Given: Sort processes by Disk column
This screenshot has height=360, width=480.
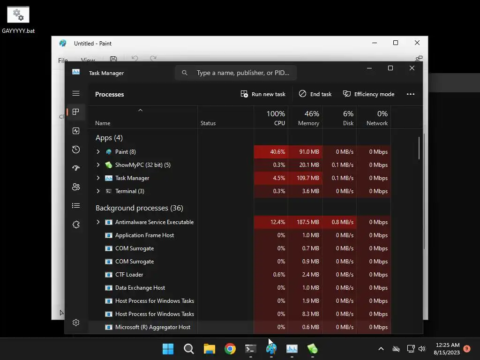Looking at the screenshot, I should (x=339, y=118).
